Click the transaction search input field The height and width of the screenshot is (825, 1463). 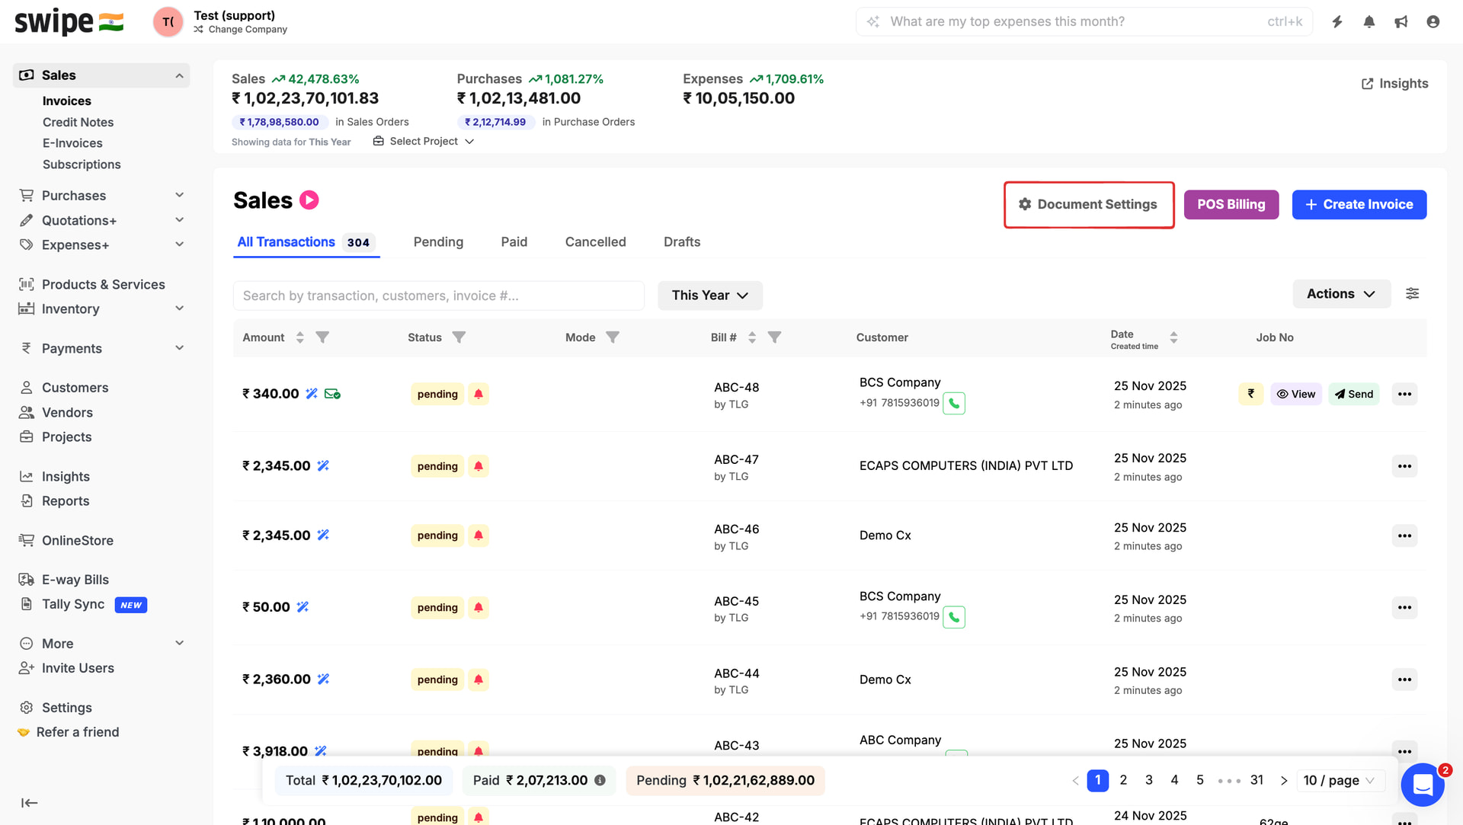(x=438, y=296)
